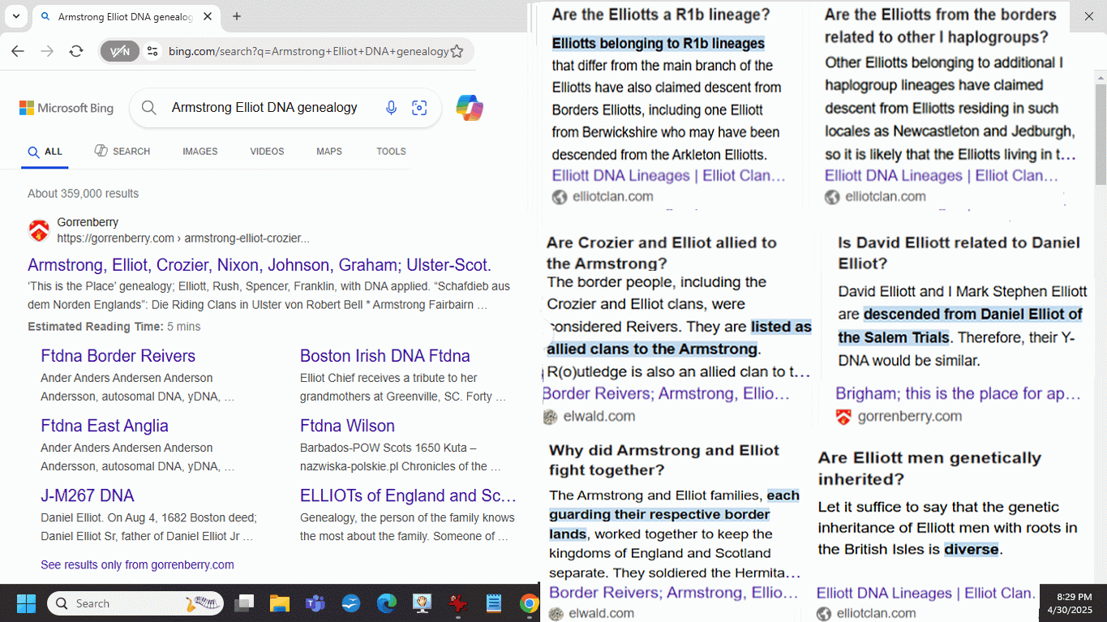
Task: Open the gorrenberry.com armstrong-elliot-crozier URL
Action: [183, 238]
